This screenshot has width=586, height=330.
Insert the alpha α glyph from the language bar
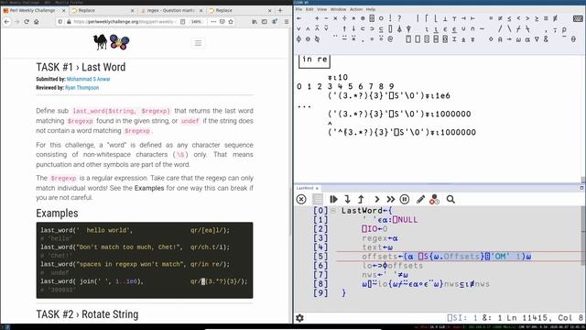[x=527, y=38]
